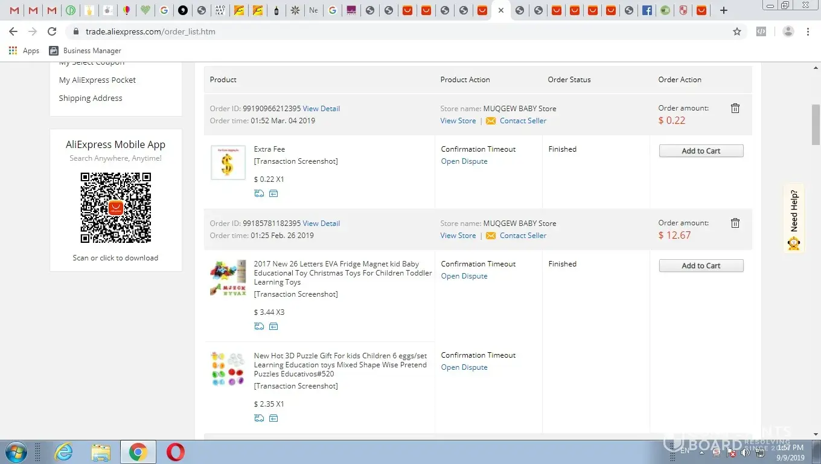The width and height of the screenshot is (821, 464).
Task: Click the AliExpress app QR code
Action: coord(116,208)
